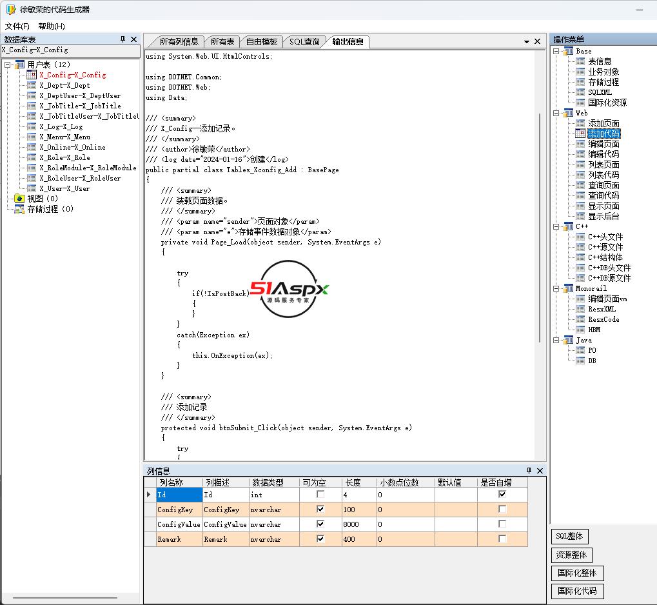
Task: Switch to the SQL查询 tab
Action: coord(304,41)
